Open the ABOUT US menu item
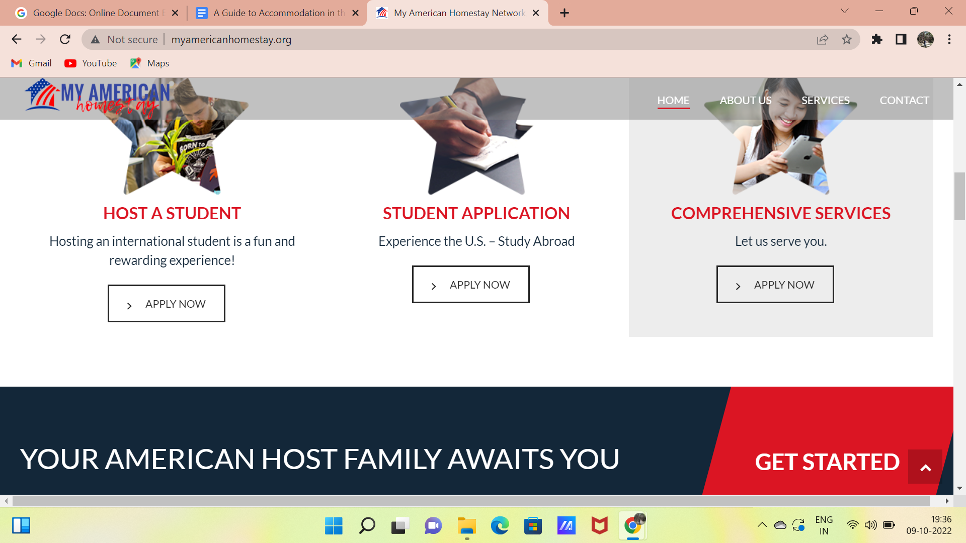The width and height of the screenshot is (966, 543). coord(745,100)
